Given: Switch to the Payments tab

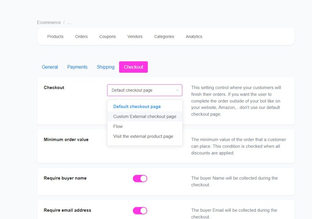Looking at the screenshot, I should pyautogui.click(x=77, y=67).
